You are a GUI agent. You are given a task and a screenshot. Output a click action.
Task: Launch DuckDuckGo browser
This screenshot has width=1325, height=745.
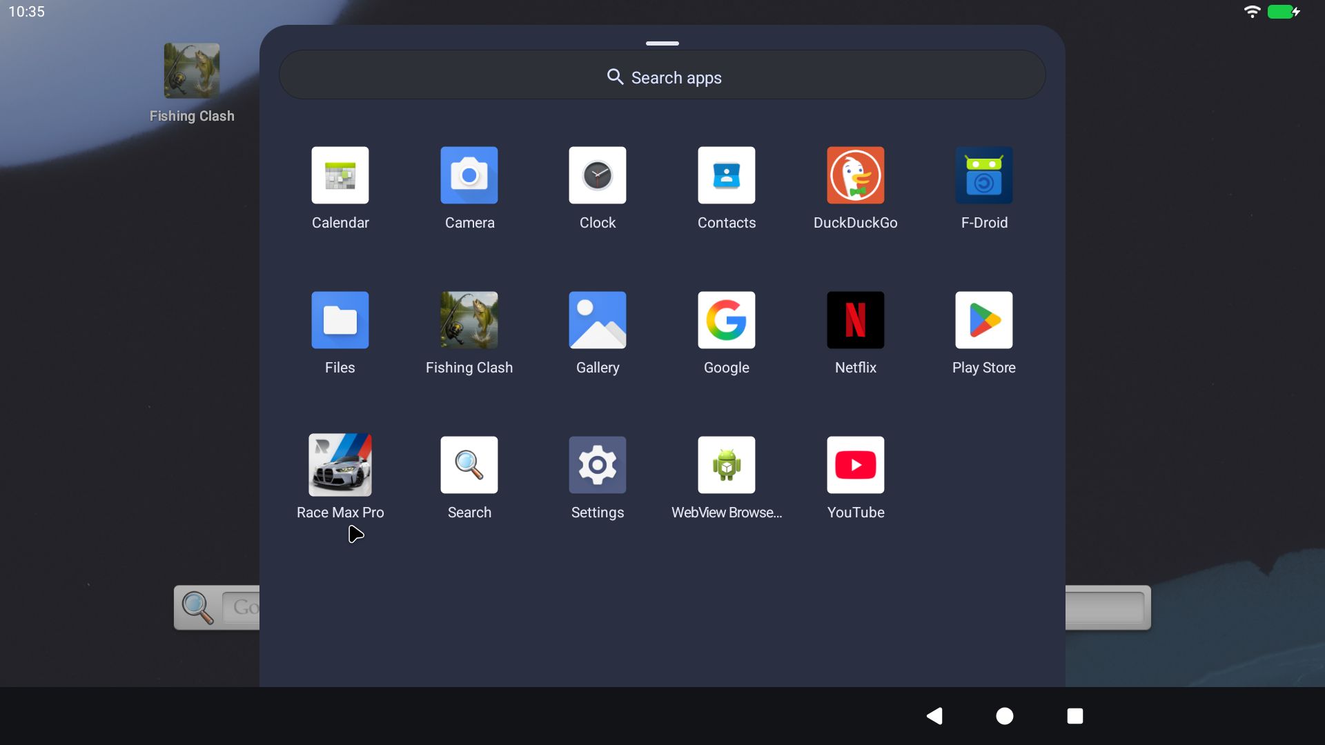[x=856, y=175]
